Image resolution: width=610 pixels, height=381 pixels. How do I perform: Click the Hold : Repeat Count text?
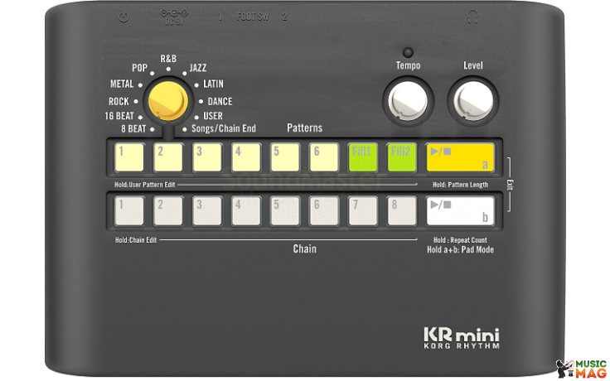pos(460,240)
